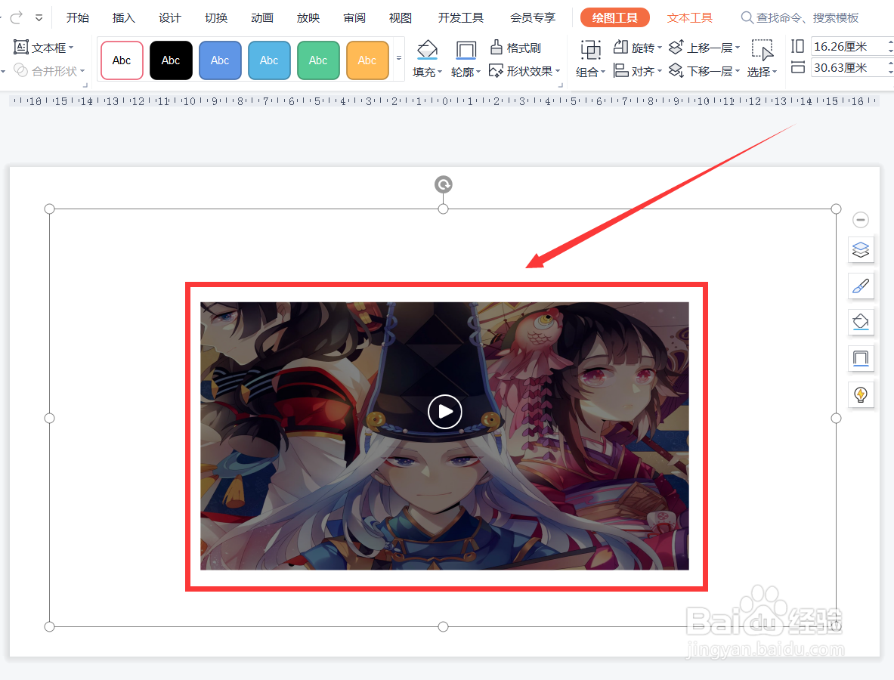Open the 会员专享 tab
This screenshot has height=680, width=894.
[533, 17]
